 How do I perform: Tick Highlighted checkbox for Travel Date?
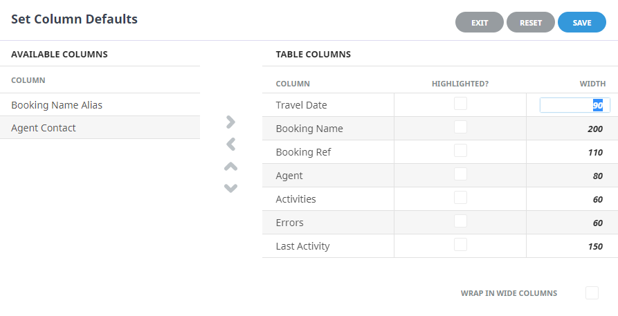click(460, 104)
